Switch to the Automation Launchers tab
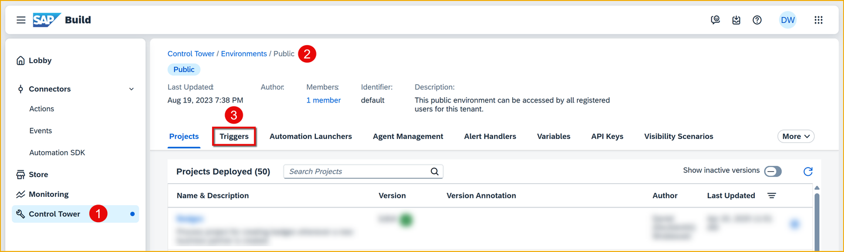 pos(311,137)
